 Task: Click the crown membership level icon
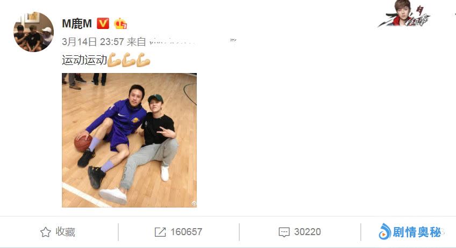click(120, 23)
